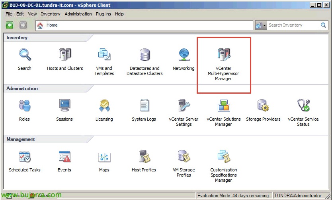
Task: Open System Logs
Action: (144, 105)
